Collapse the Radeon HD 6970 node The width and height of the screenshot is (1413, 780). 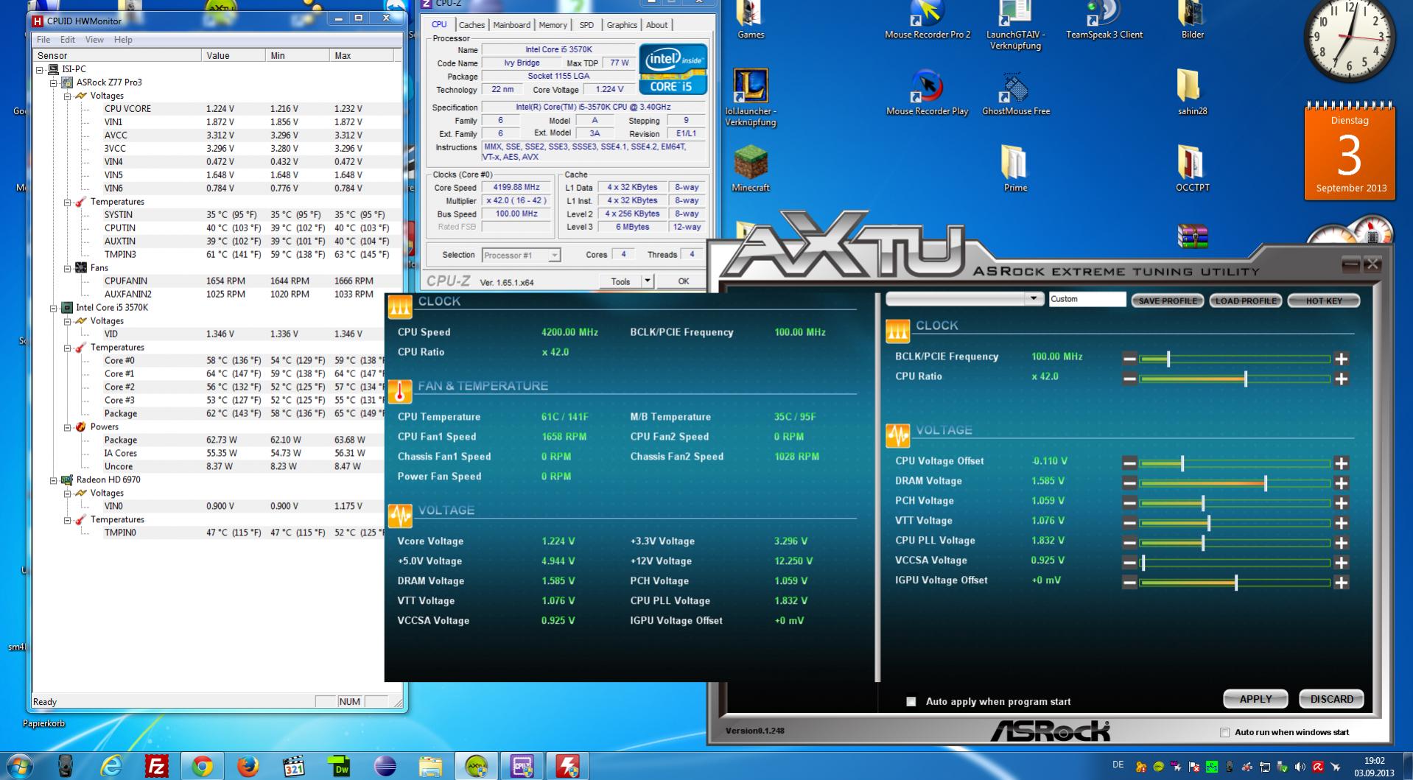tap(54, 480)
